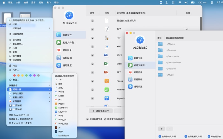Click plus button below folder path list

161,129
